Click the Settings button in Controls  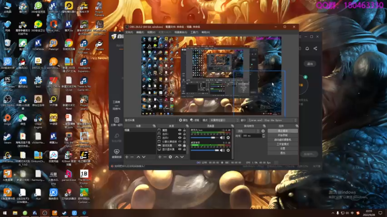(x=283, y=149)
